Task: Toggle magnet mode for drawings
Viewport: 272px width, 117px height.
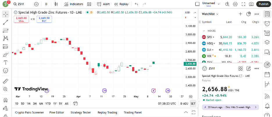Action: [6, 100]
